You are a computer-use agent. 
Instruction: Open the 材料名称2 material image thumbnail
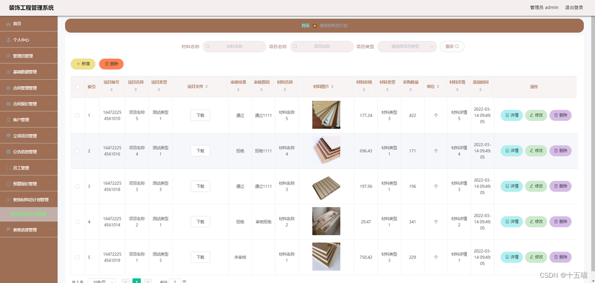(326, 221)
